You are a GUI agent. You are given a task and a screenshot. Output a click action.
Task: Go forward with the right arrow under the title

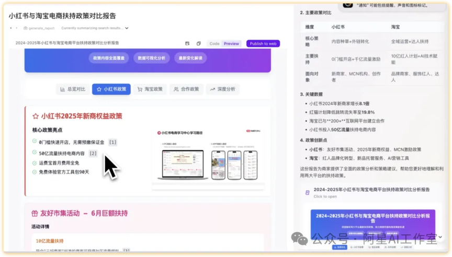[x=17, y=28]
